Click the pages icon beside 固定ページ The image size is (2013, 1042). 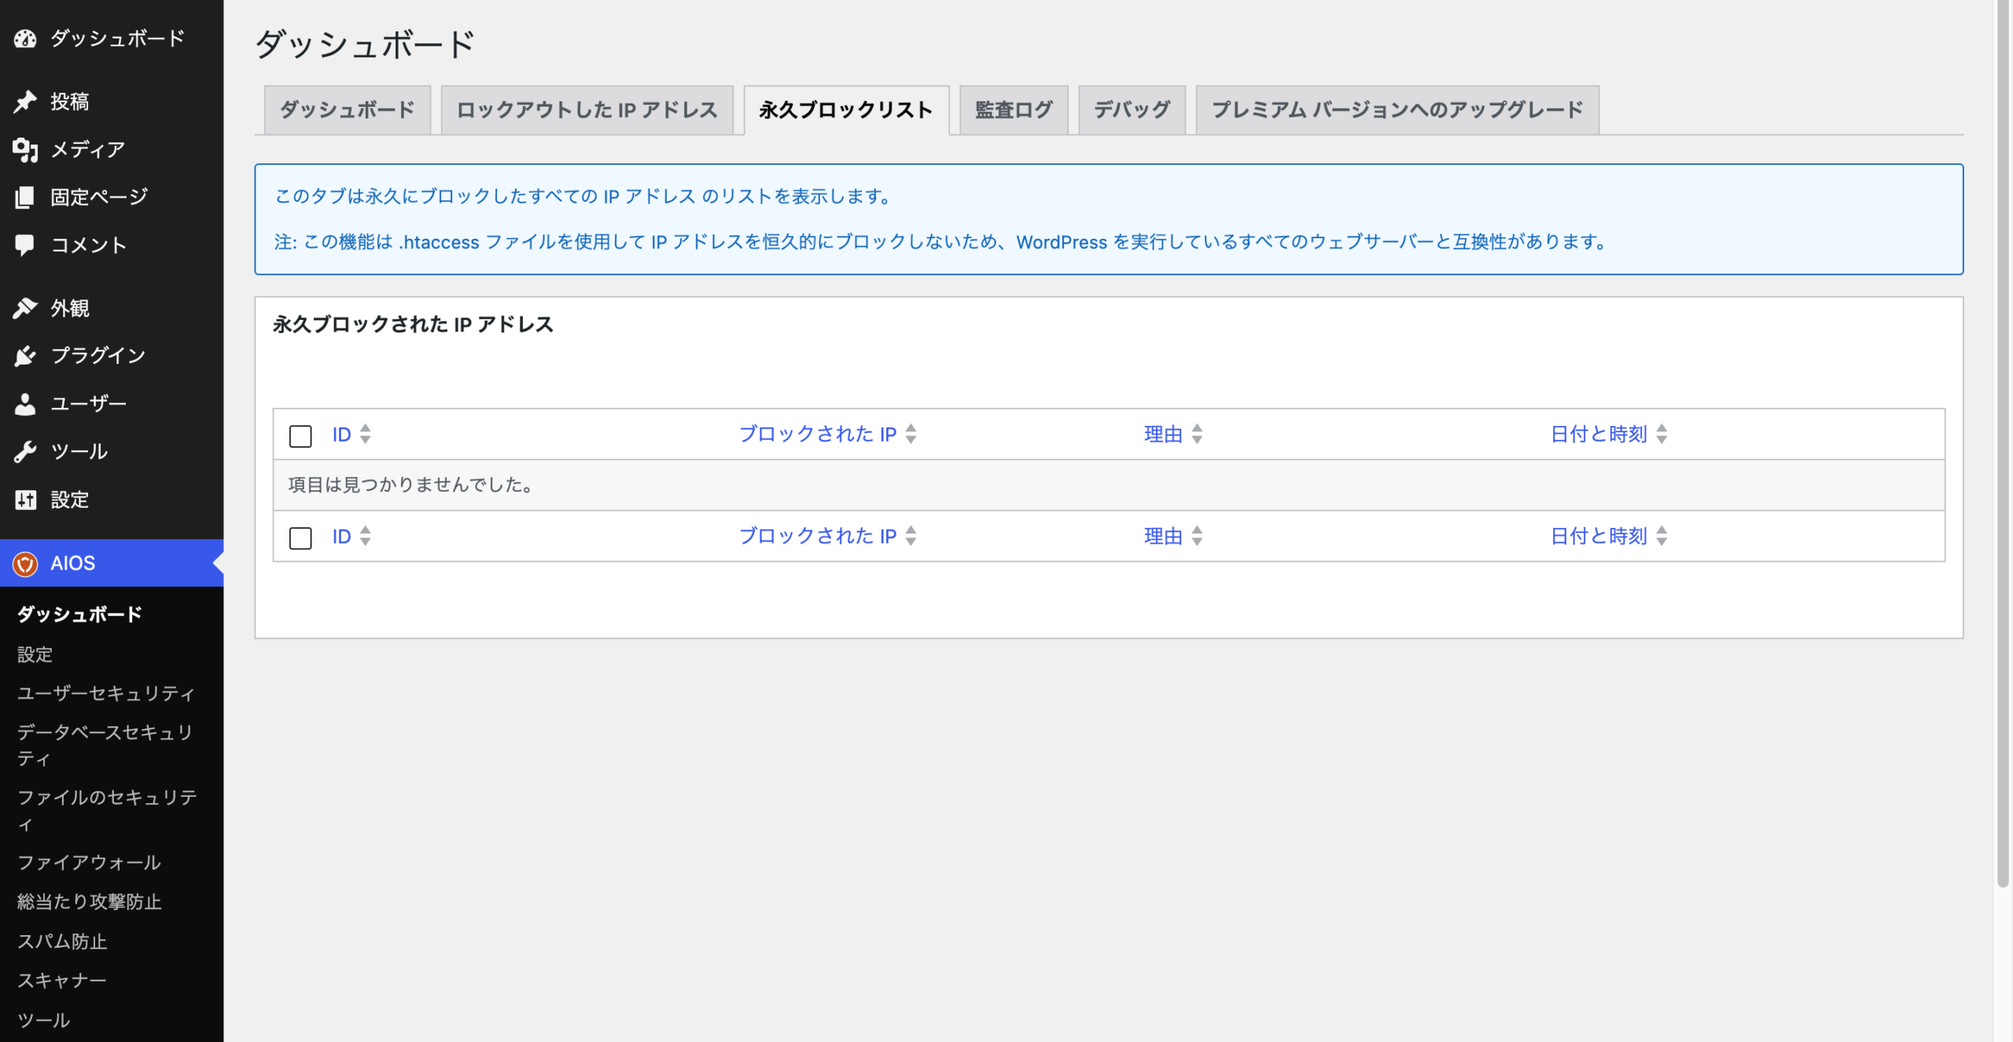pyautogui.click(x=25, y=197)
